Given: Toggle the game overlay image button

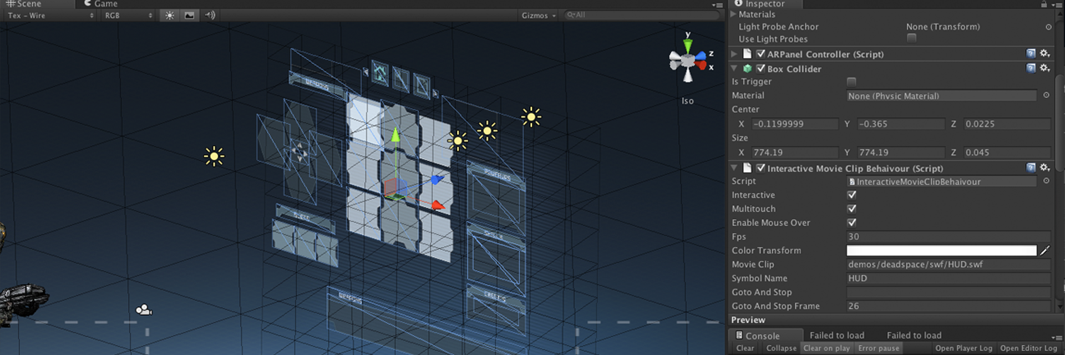Looking at the screenshot, I should tap(189, 16).
